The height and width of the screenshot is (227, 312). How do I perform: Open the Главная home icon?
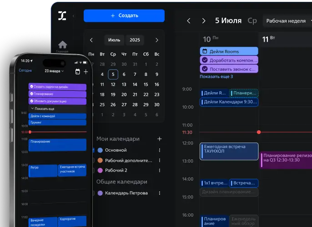[x=62, y=44]
